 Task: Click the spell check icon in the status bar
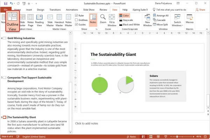coord(18,137)
